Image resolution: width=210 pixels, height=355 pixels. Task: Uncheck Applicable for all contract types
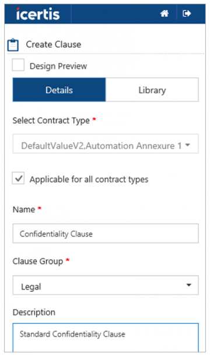(18, 178)
